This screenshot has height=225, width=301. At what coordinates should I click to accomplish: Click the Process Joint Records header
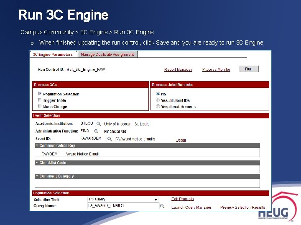point(209,85)
